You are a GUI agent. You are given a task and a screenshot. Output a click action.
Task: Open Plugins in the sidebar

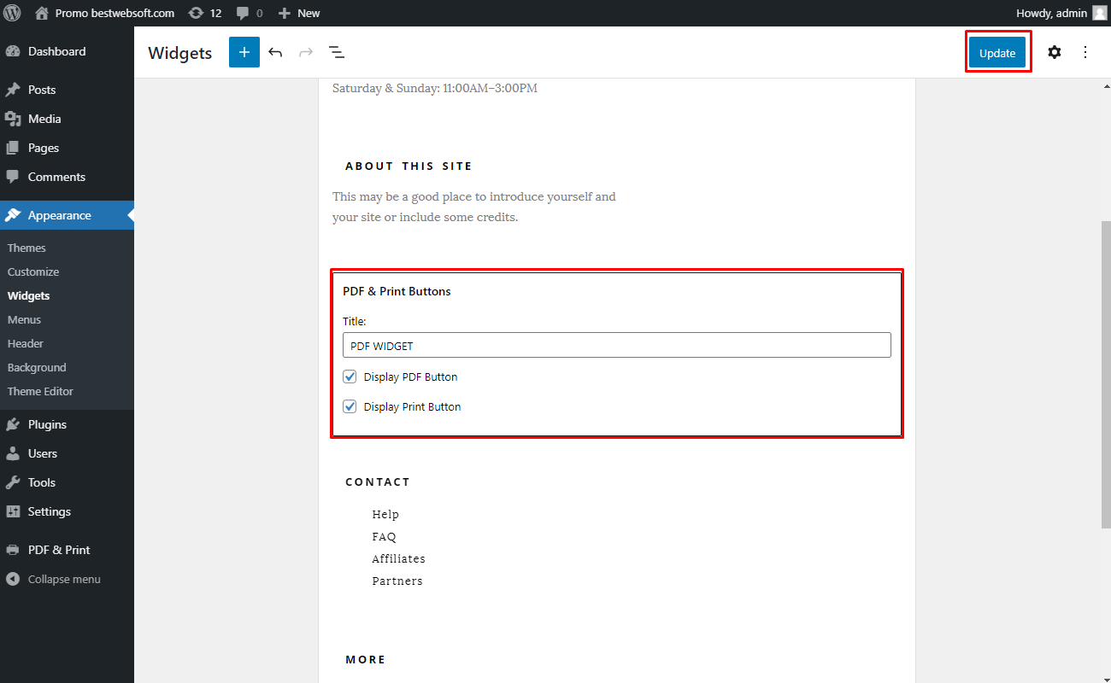pyautogui.click(x=47, y=424)
